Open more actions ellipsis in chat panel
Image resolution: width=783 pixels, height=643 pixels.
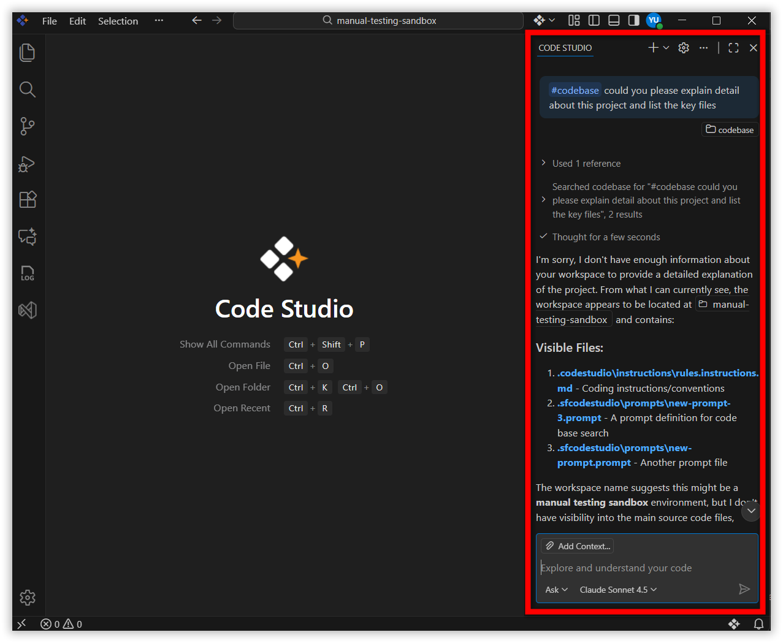point(703,48)
